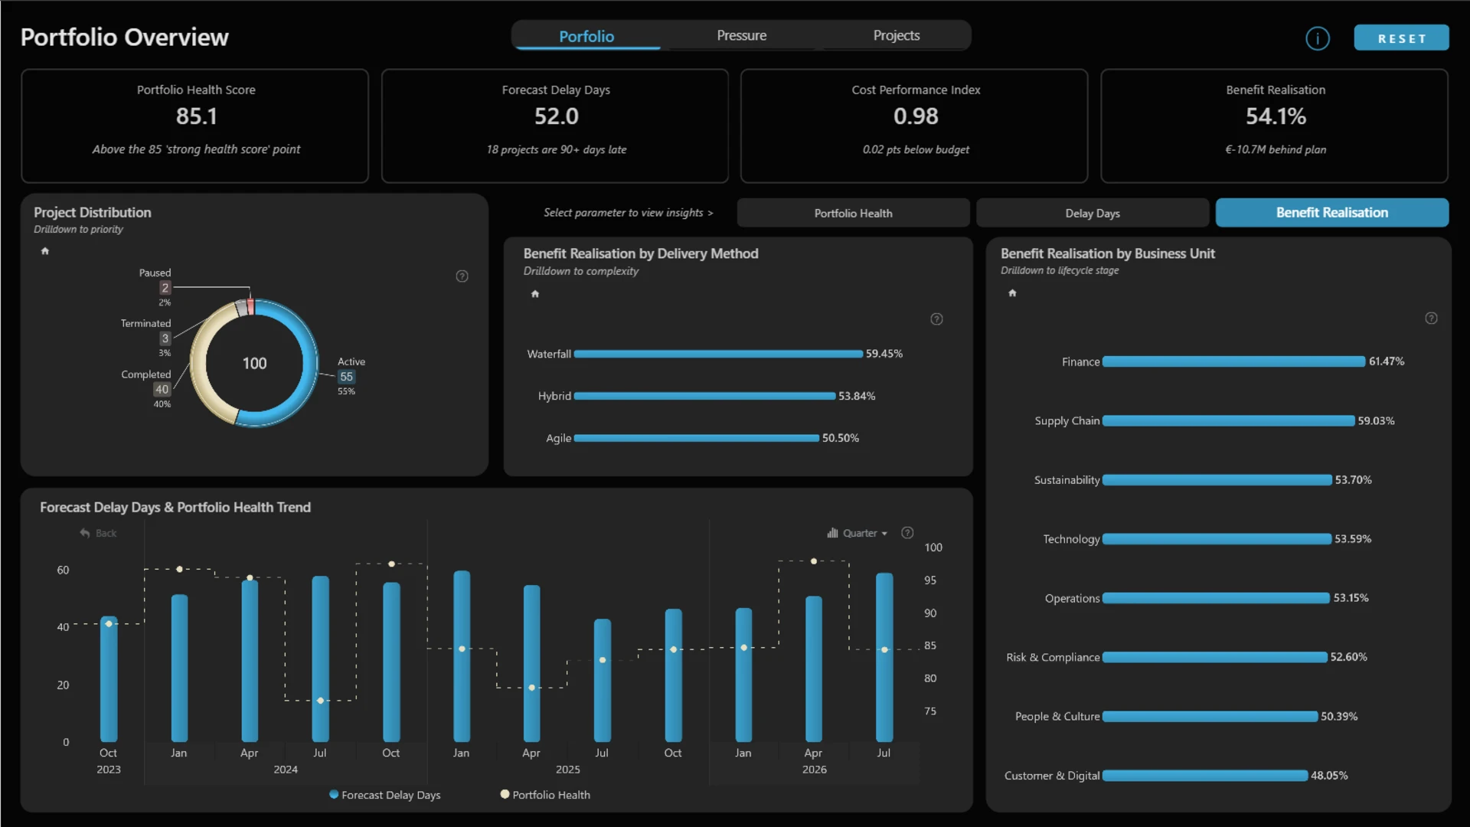Viewport: 1470px width, 827px height.
Task: Click the RESET button
Action: pyautogui.click(x=1401, y=38)
